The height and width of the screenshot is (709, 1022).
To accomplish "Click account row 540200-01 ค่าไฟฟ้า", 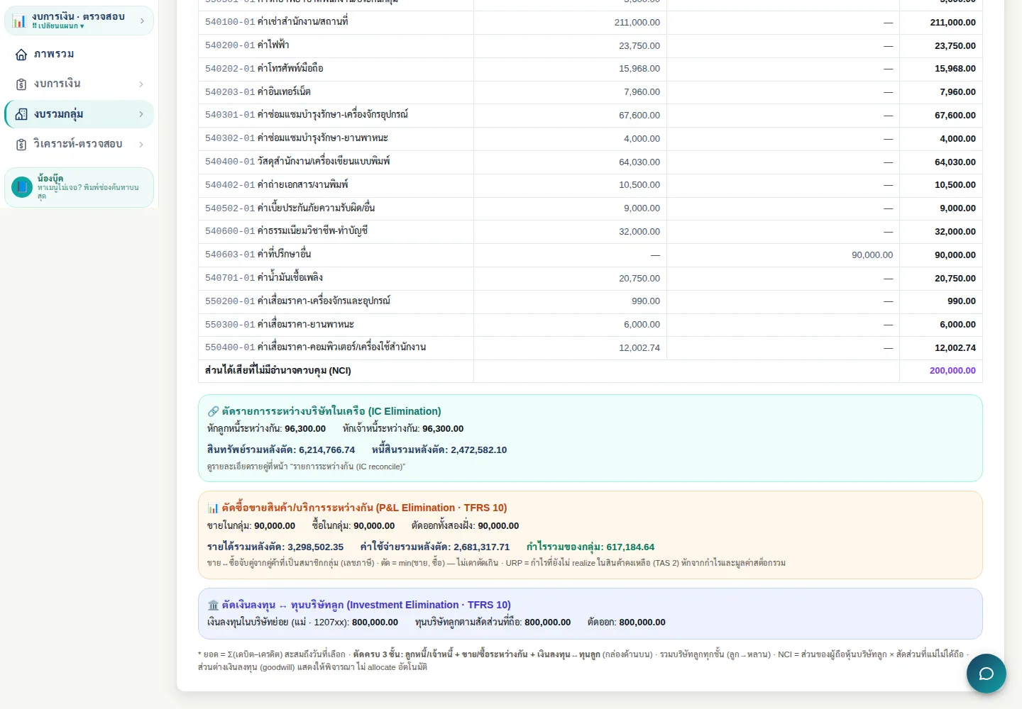I will [590, 45].
